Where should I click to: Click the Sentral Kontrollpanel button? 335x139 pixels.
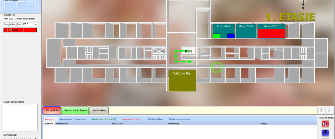(x=75, y=110)
